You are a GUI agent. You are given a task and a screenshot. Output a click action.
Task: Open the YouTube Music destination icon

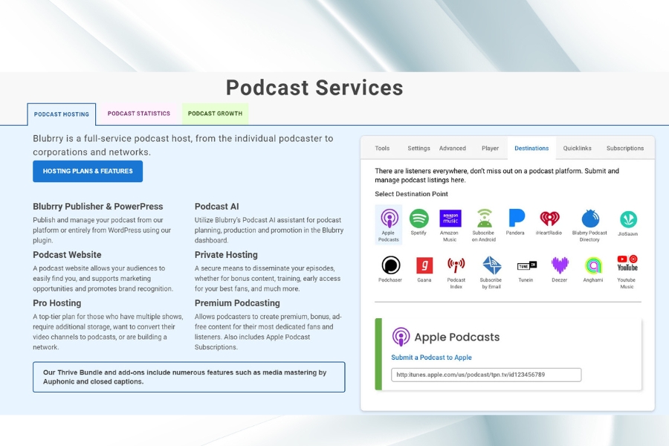(x=627, y=263)
